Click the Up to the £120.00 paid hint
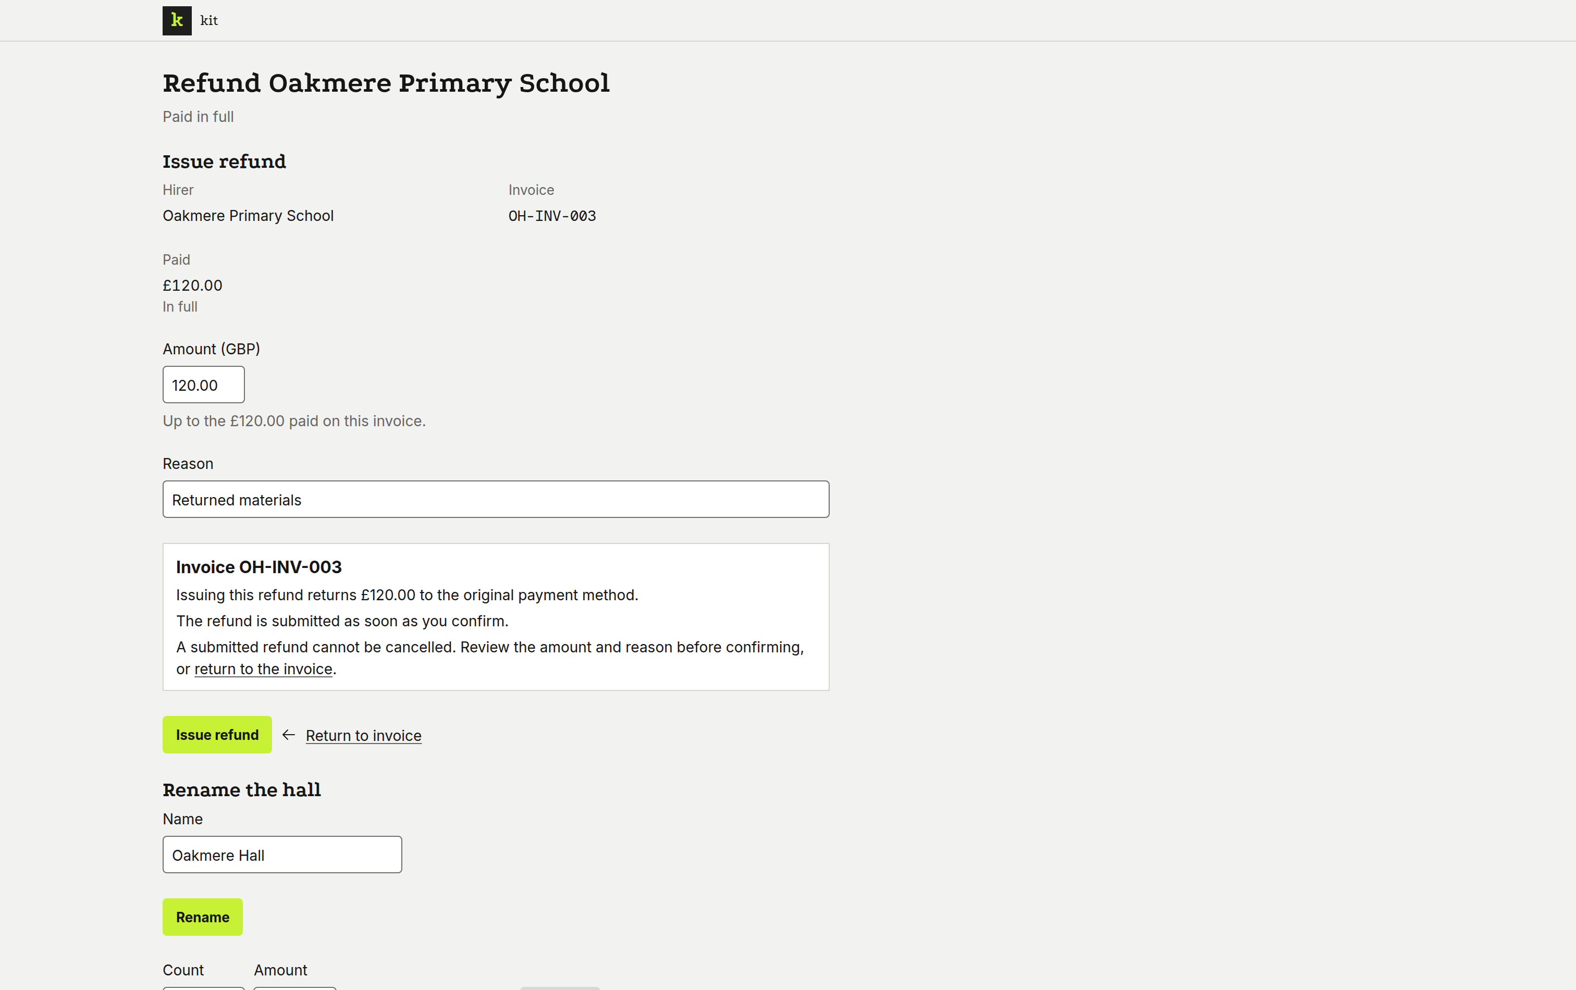The image size is (1576, 990). tap(294, 420)
